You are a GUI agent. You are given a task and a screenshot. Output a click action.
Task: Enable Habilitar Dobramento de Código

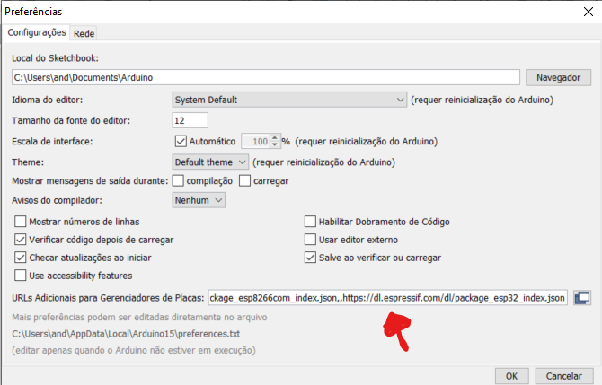click(x=310, y=222)
